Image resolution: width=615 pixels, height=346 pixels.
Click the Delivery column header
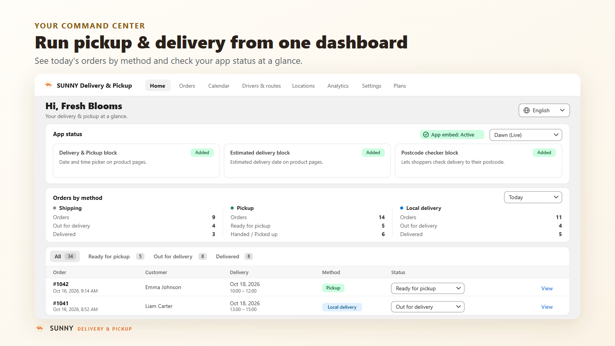click(239, 272)
